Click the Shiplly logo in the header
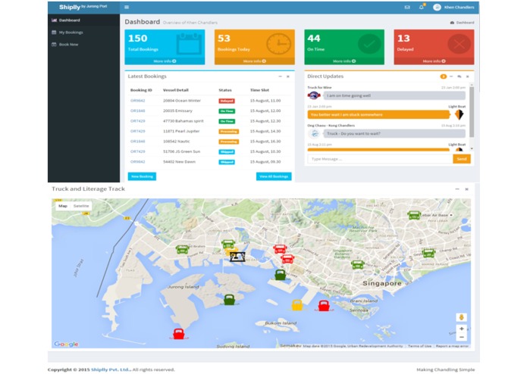This screenshot has height=374, width=527. (83, 7)
